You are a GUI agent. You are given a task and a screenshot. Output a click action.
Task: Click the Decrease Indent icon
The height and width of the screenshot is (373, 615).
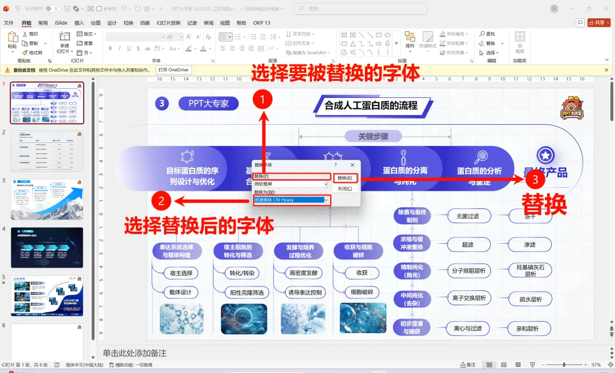[253, 37]
